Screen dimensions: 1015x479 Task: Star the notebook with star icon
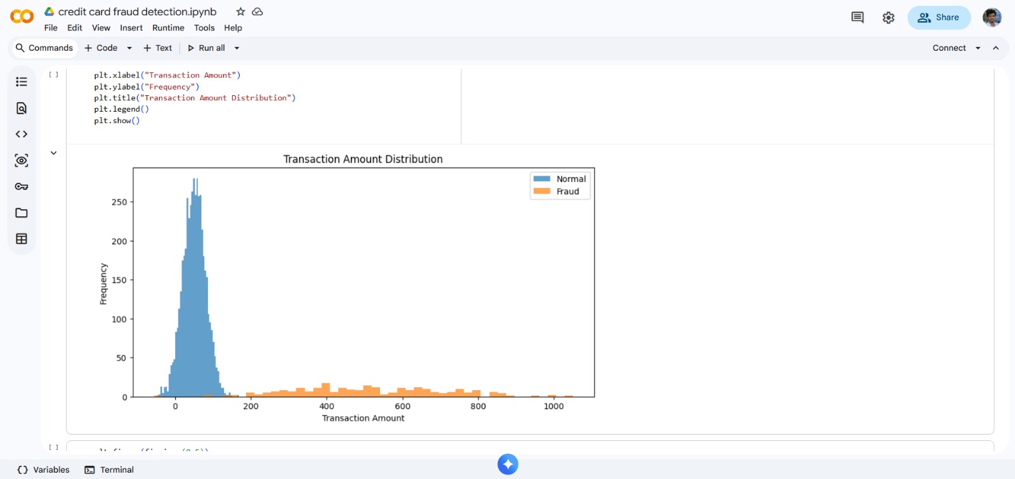tap(240, 11)
